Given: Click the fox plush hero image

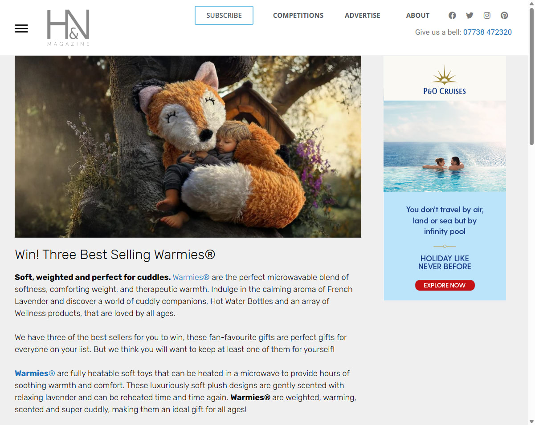Looking at the screenshot, I should (188, 146).
